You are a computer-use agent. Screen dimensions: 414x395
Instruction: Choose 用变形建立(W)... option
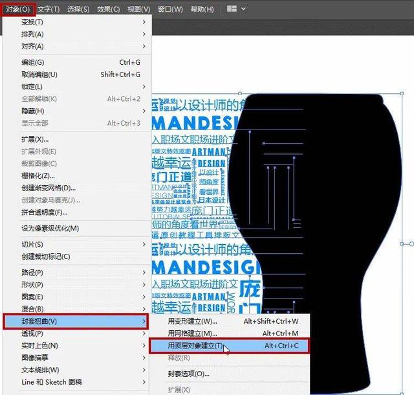coord(230,321)
